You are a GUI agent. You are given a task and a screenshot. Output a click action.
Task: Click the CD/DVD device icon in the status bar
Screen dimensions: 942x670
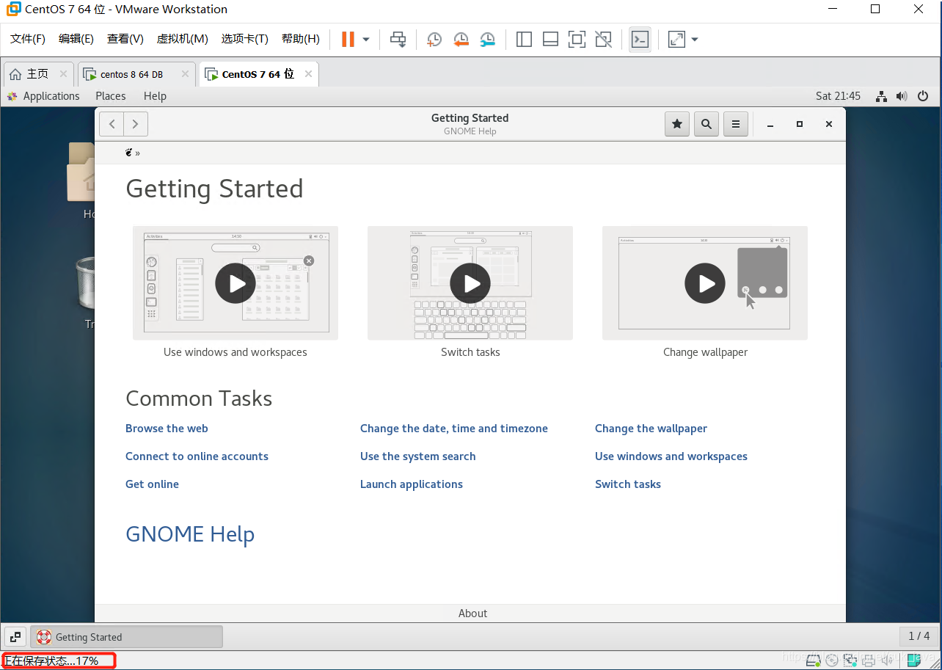pyautogui.click(x=833, y=661)
